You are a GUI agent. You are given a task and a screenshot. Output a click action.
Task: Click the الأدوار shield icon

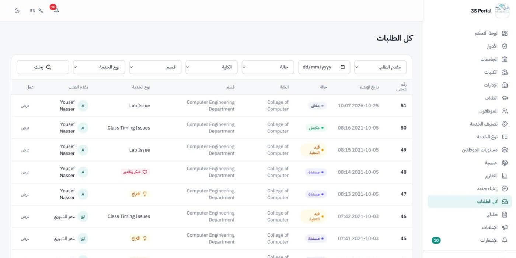505,46
